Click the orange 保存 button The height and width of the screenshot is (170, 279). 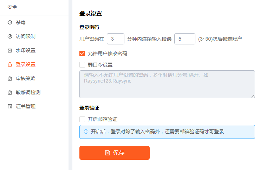pos(115,153)
